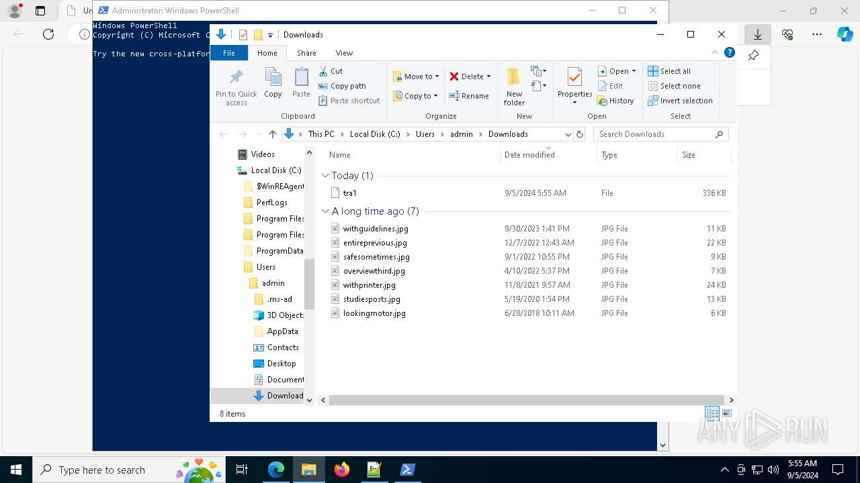This screenshot has height=483, width=860.
Task: Click Search Downloads input field
Action: (654, 134)
